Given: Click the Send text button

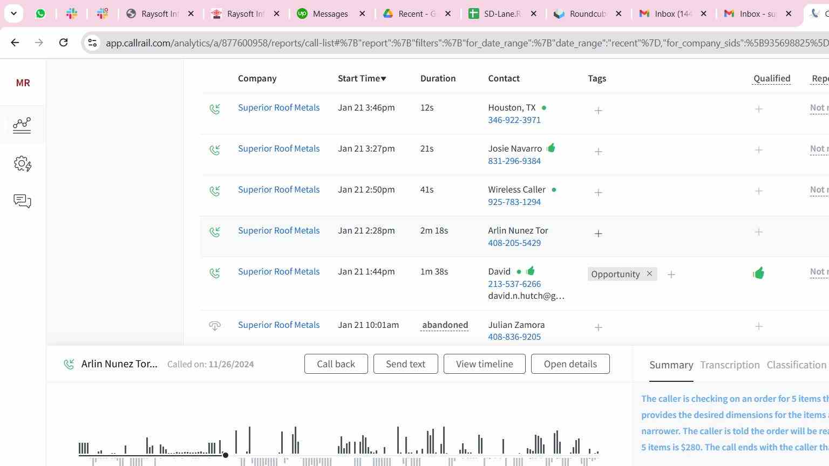Looking at the screenshot, I should pyautogui.click(x=405, y=364).
